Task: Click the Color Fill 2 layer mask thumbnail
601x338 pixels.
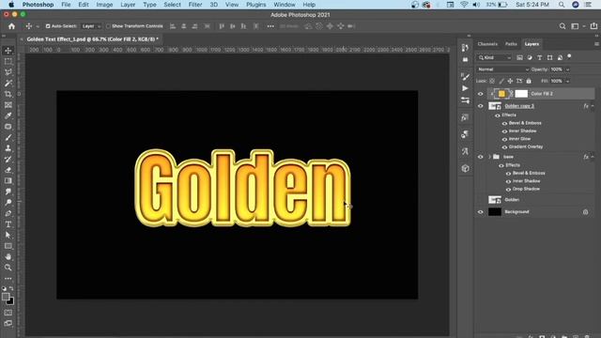Action: tap(521, 94)
